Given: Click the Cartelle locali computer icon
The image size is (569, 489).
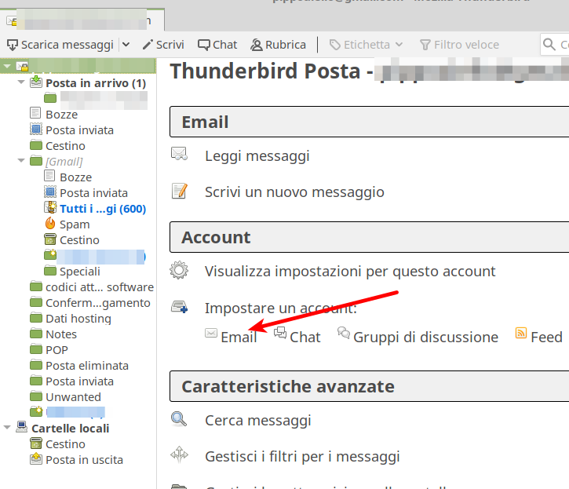Looking at the screenshot, I should pyautogui.click(x=22, y=427).
